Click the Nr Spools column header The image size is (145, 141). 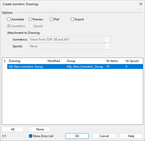tap(133, 61)
